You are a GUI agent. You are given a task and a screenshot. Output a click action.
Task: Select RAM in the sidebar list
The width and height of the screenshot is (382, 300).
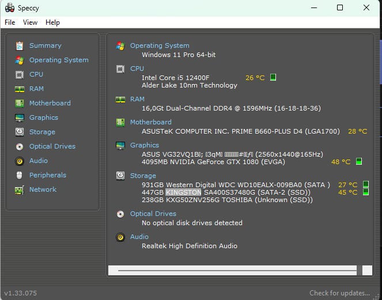coord(36,89)
